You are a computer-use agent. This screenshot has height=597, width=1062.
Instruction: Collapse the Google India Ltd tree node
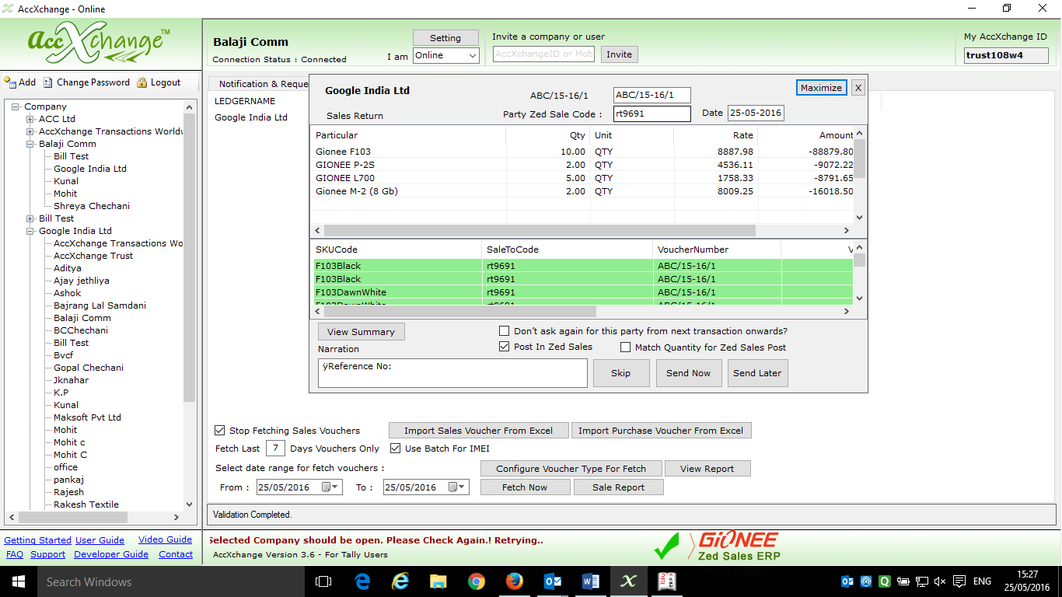(30, 231)
